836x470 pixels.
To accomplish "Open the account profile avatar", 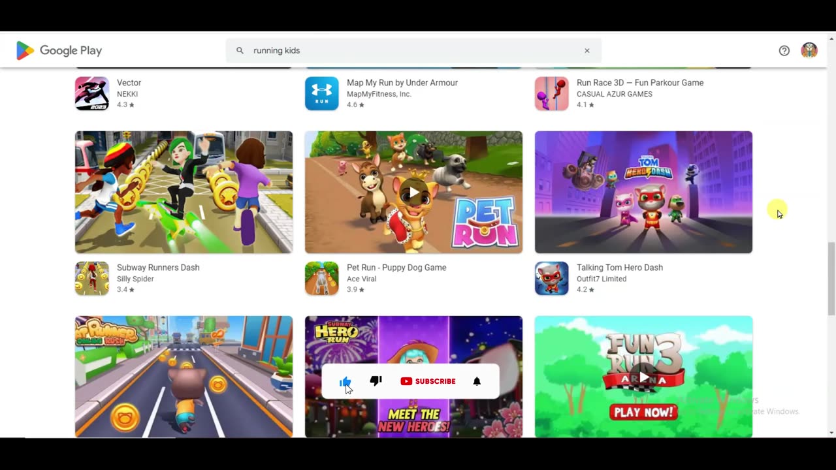I will (809, 50).
